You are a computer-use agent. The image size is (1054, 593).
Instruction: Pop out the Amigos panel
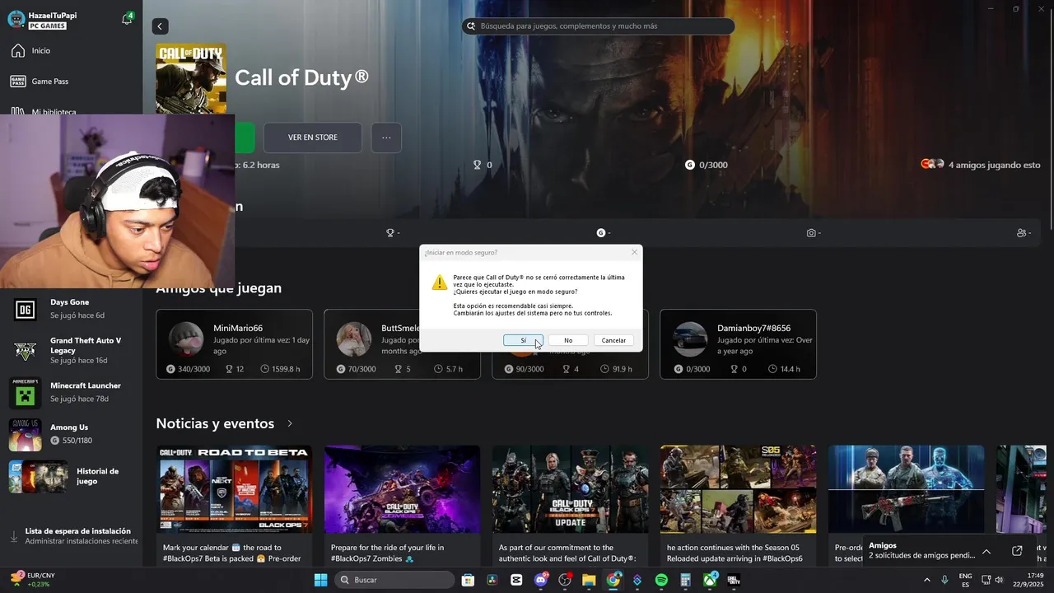click(x=1017, y=551)
